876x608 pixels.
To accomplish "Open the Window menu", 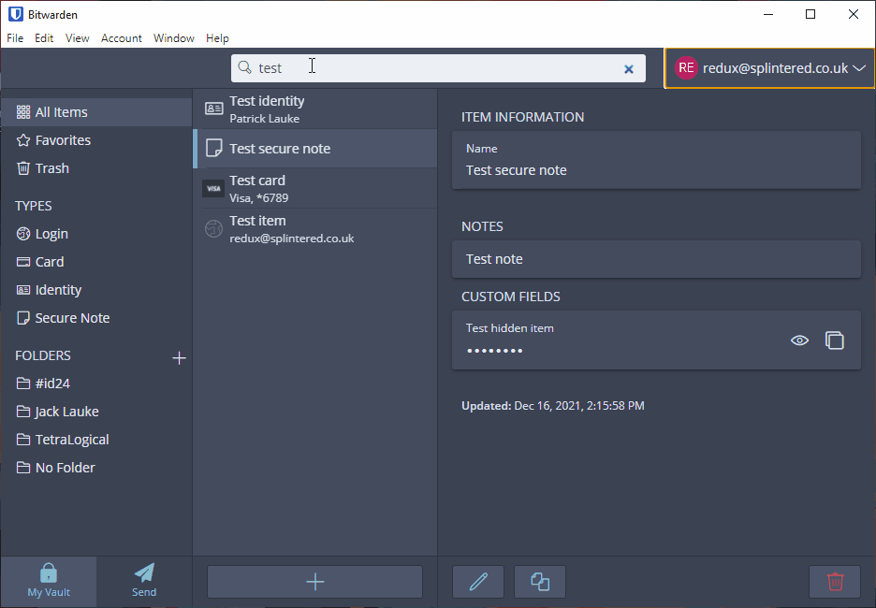I will (174, 38).
